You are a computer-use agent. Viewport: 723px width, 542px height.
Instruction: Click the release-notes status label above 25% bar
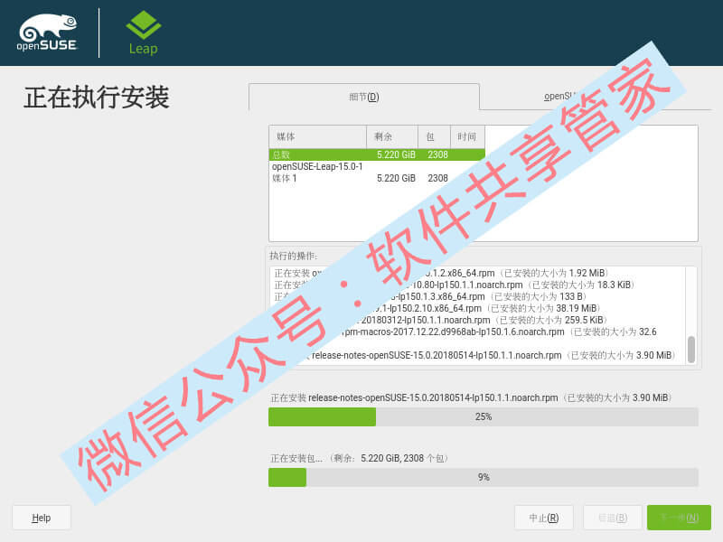(x=471, y=397)
